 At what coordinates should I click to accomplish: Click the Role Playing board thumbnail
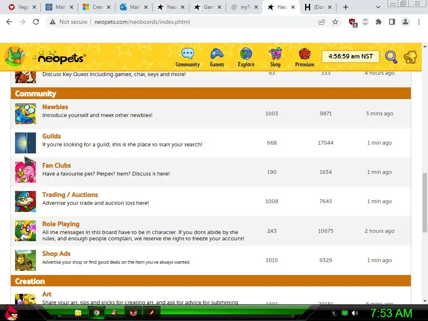pyautogui.click(x=25, y=231)
